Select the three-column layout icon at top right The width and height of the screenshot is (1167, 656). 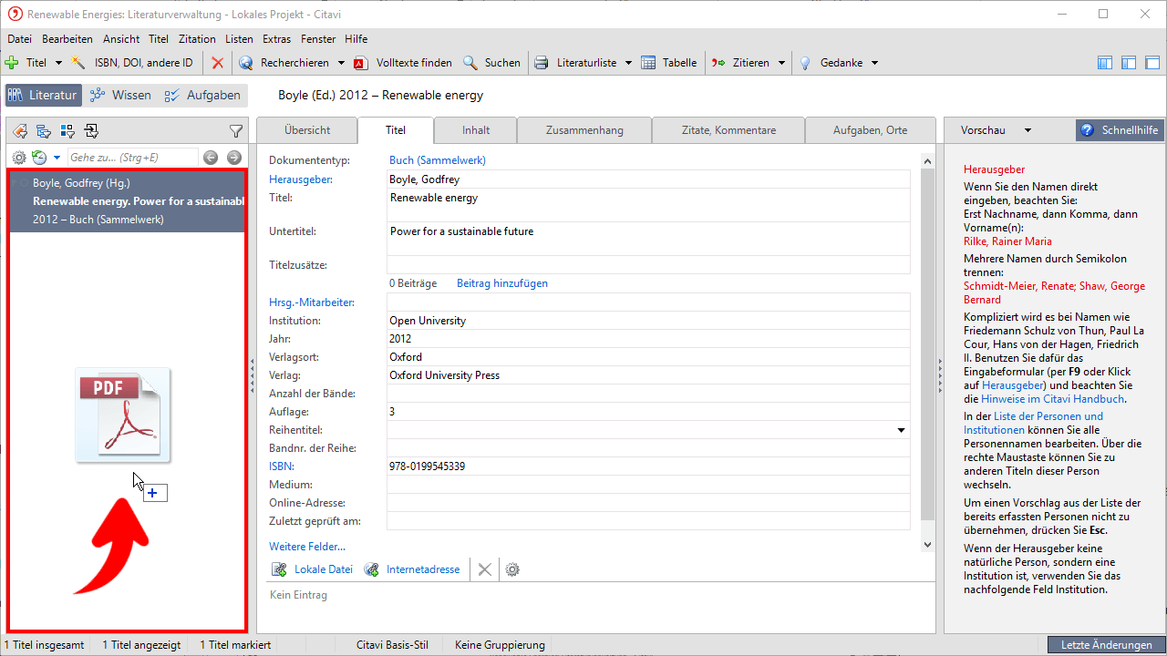(1105, 63)
